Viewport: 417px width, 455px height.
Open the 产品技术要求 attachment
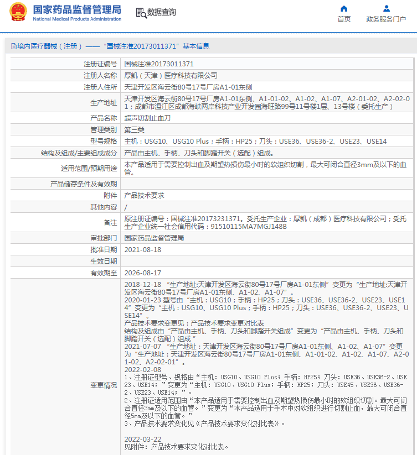tap(144, 195)
